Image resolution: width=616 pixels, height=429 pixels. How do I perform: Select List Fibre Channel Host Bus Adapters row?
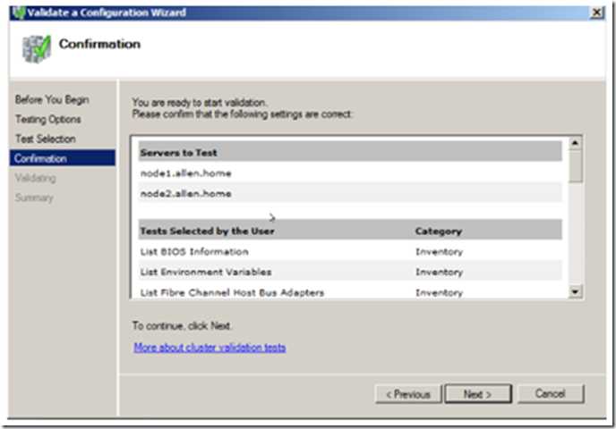click(x=350, y=292)
